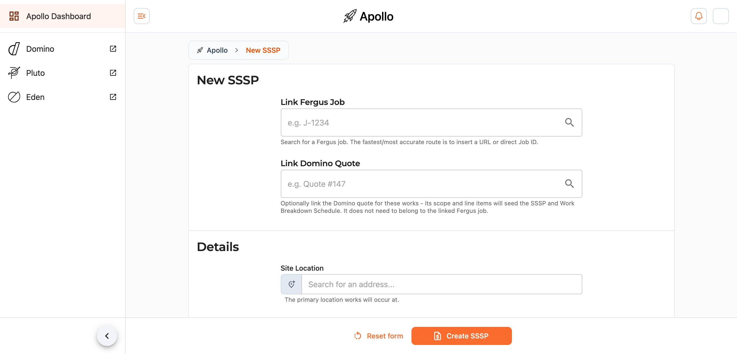Click external link icon beside Pluto
This screenshot has height=354, width=737.
point(113,73)
